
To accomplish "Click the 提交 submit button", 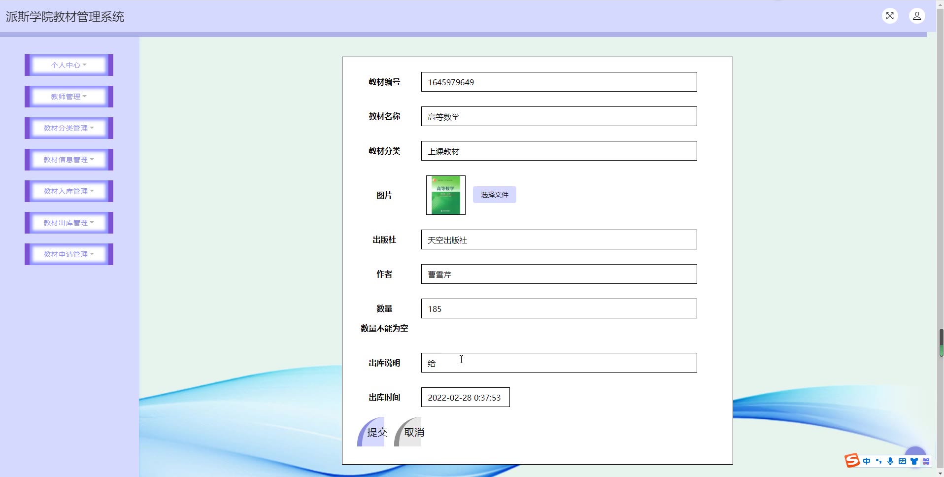I will point(371,432).
